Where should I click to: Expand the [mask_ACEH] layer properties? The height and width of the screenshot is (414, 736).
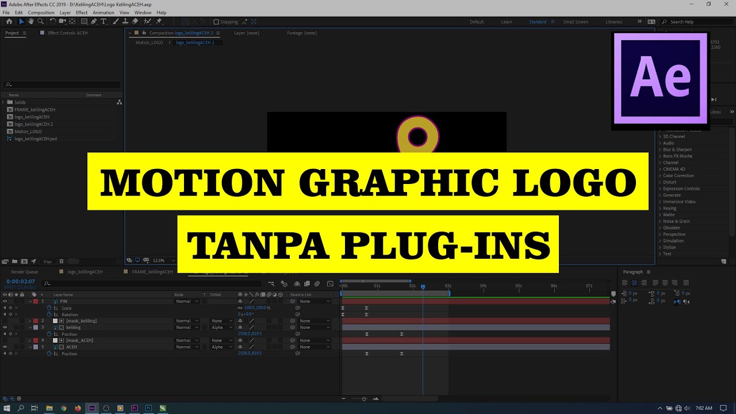30,340
